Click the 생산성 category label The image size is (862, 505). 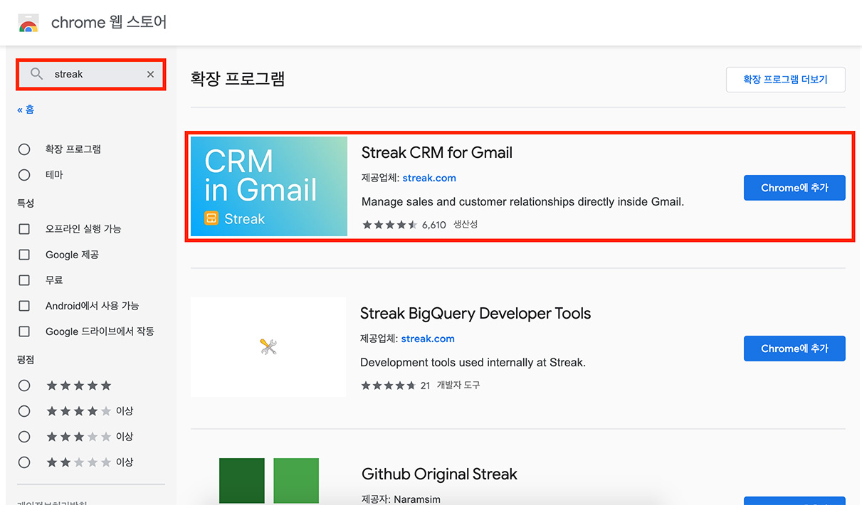[466, 225]
